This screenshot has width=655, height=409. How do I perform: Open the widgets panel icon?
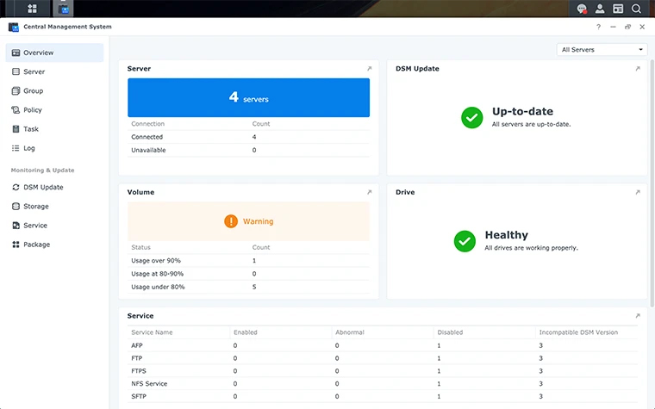[618, 9]
